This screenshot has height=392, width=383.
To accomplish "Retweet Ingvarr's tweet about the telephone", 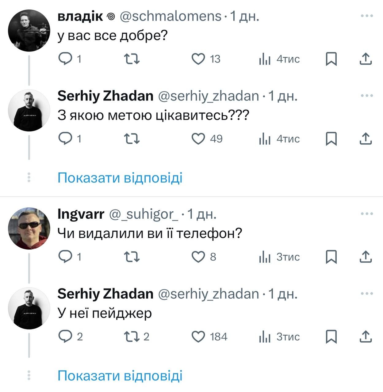I will click(132, 257).
